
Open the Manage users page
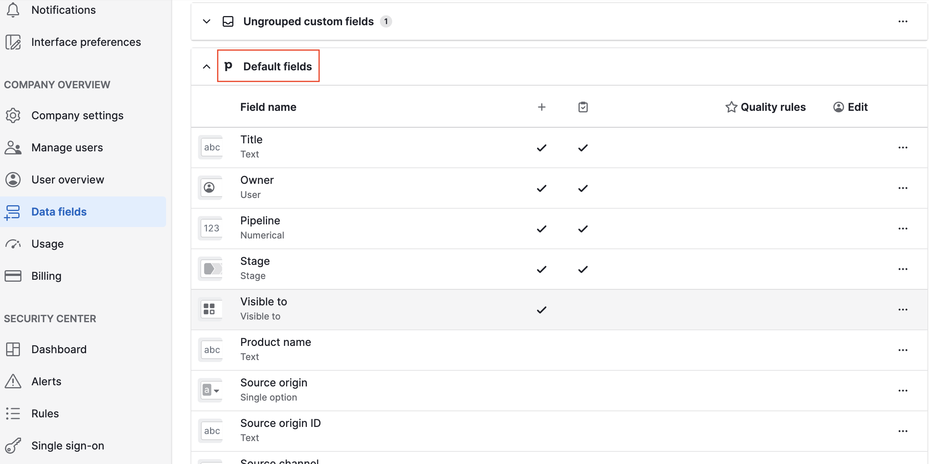click(x=67, y=148)
